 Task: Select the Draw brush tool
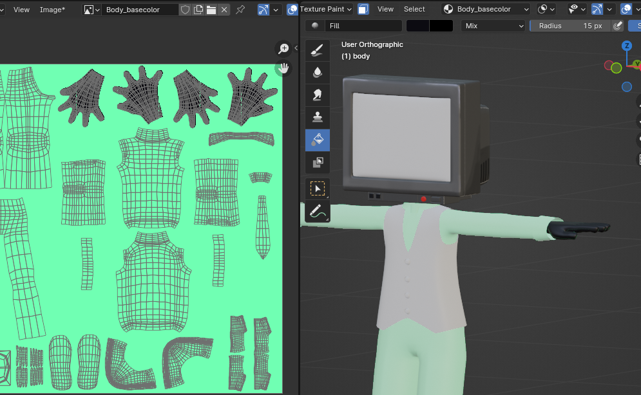tap(317, 51)
